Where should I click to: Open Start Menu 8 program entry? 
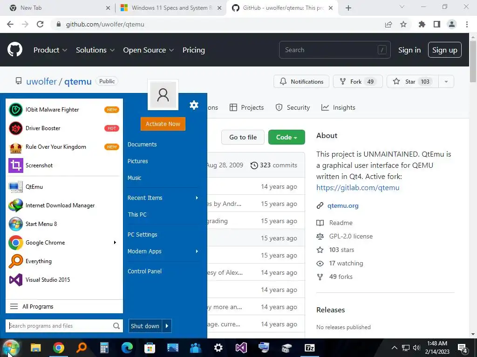(64, 224)
